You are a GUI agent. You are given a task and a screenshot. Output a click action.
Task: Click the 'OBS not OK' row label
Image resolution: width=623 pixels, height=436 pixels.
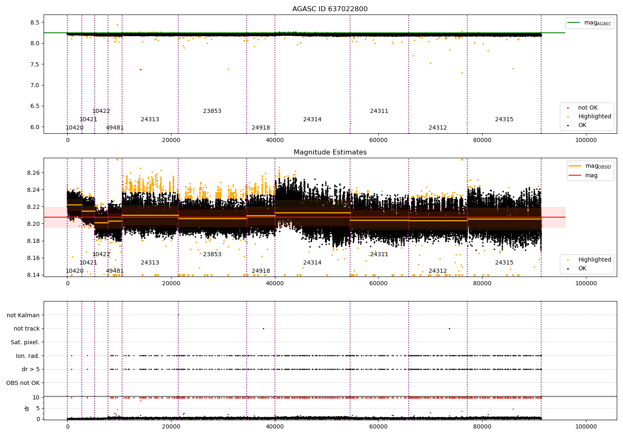(x=23, y=383)
